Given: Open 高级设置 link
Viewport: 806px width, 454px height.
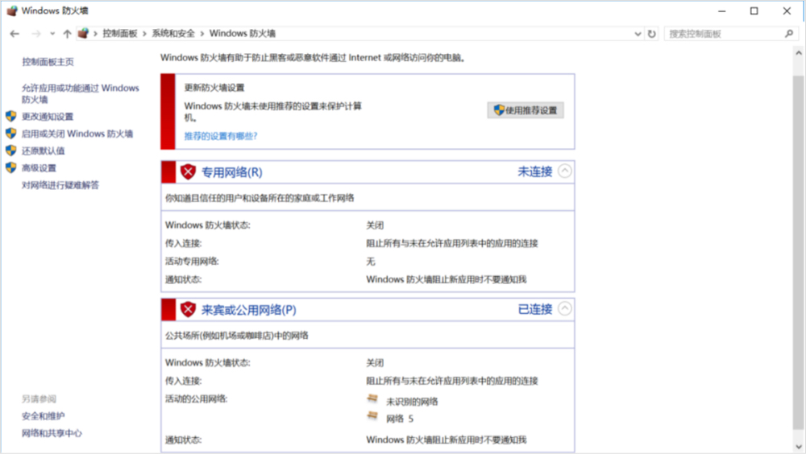Looking at the screenshot, I should [39, 168].
